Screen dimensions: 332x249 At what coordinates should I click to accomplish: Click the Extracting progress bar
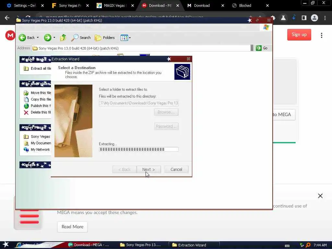(139, 149)
